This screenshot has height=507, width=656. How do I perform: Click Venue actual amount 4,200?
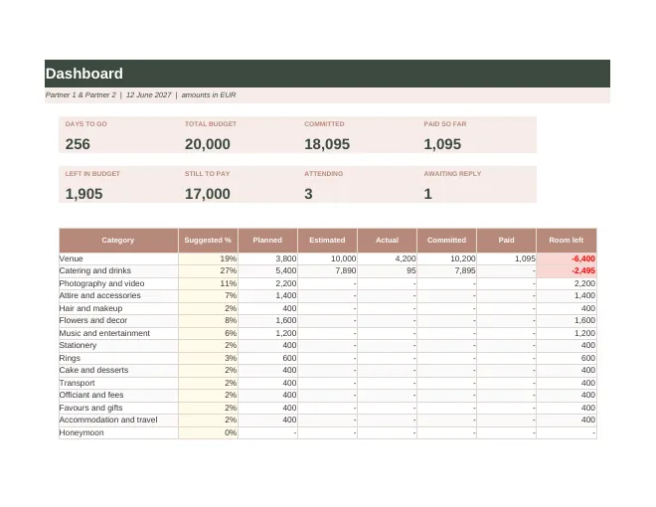(387, 258)
